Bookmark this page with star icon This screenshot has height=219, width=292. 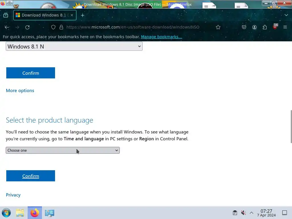point(218,27)
